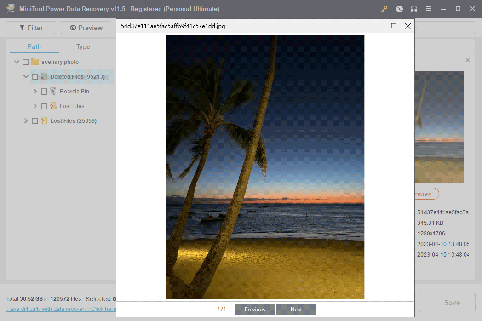Click the beach thumbnail in details panel

tap(439, 126)
